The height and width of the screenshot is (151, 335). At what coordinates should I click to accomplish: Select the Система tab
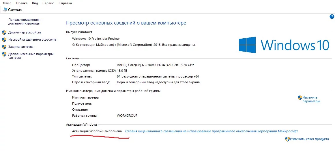tap(12, 10)
